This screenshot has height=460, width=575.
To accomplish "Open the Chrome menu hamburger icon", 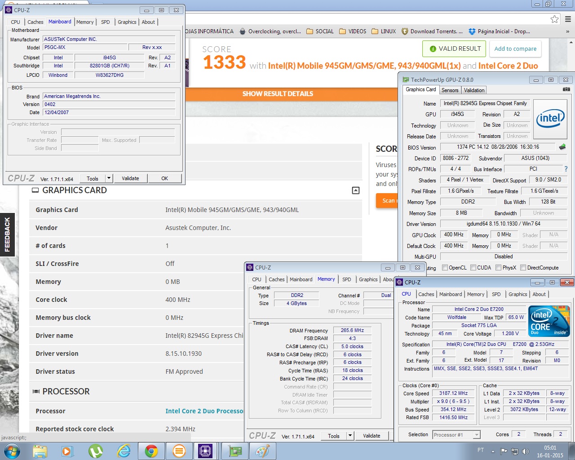I will tap(568, 19).
